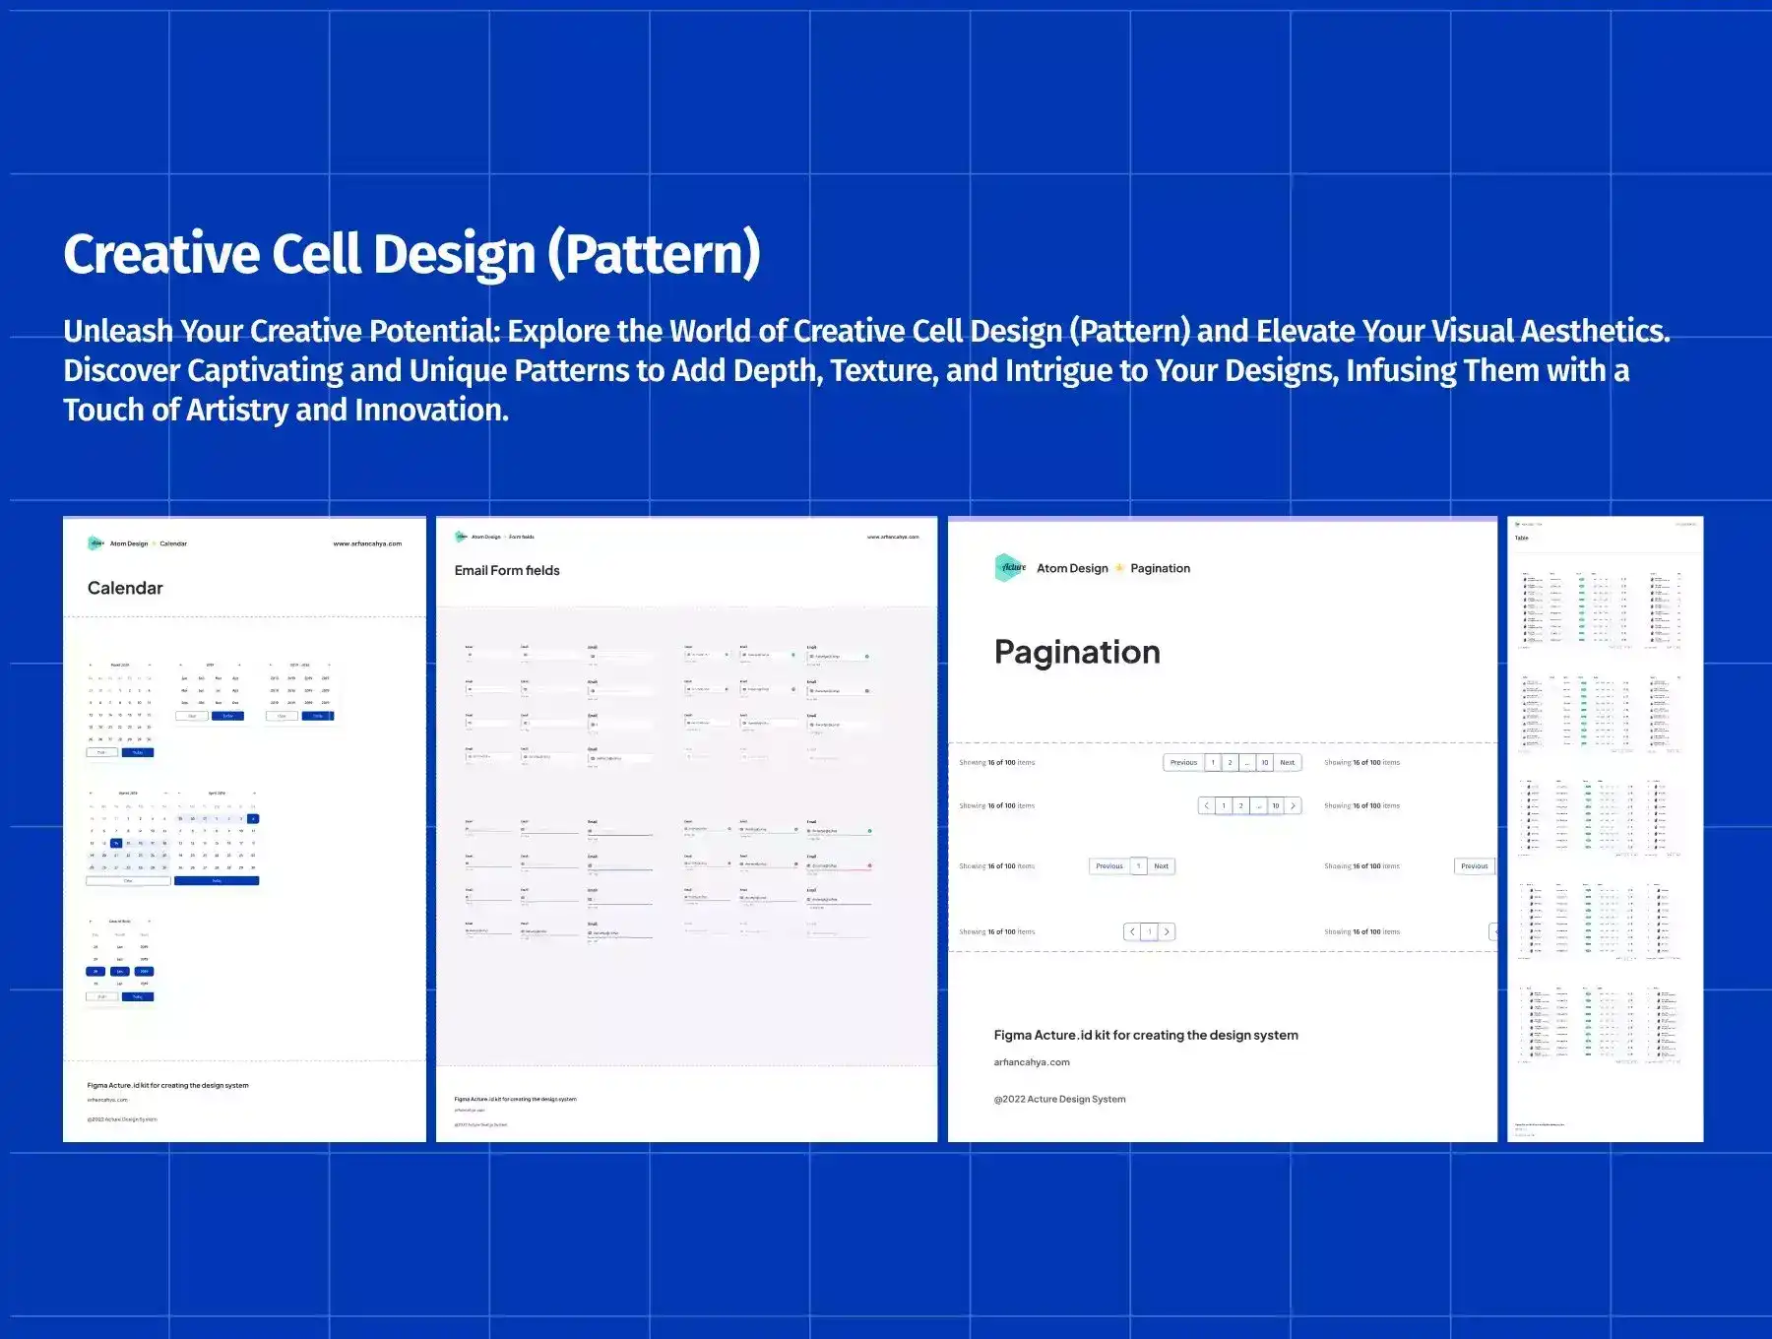Click 'Pagination' breadcrumb item
This screenshot has height=1339, width=1772.
pos(1160,568)
